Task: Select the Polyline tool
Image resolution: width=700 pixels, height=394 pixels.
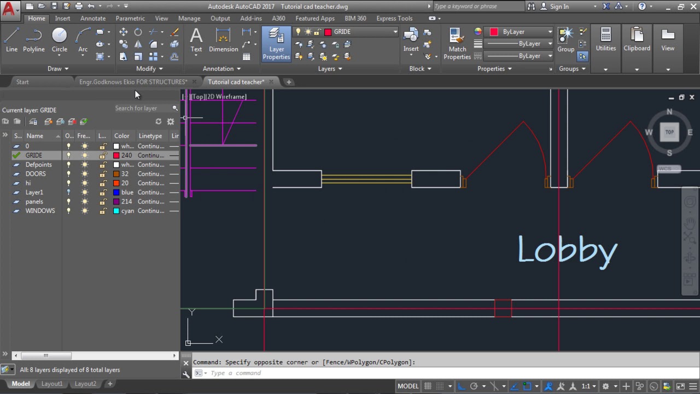Action: pyautogui.click(x=33, y=40)
